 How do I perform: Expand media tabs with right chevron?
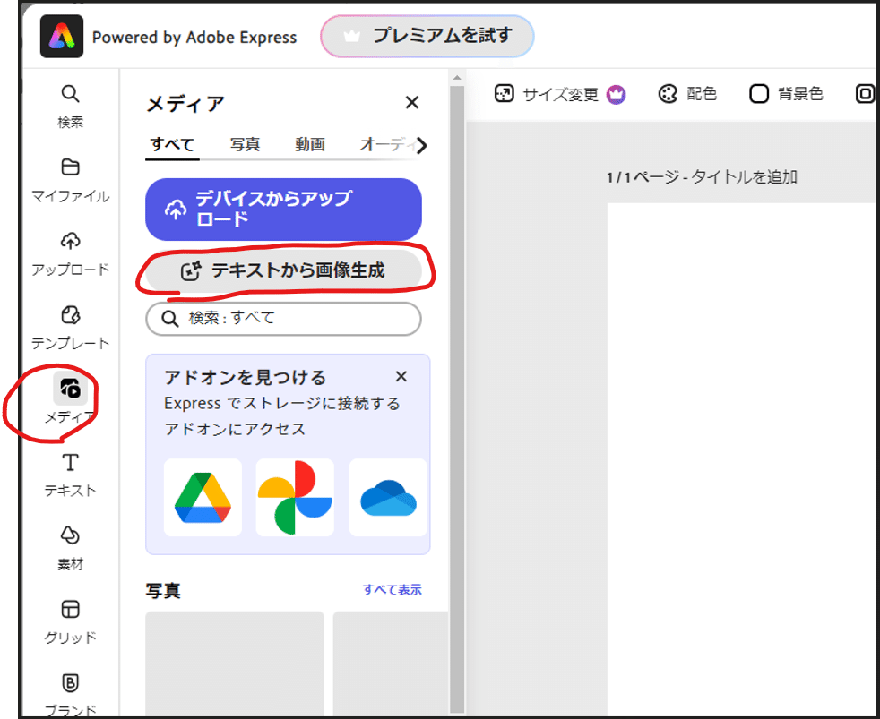click(x=422, y=145)
